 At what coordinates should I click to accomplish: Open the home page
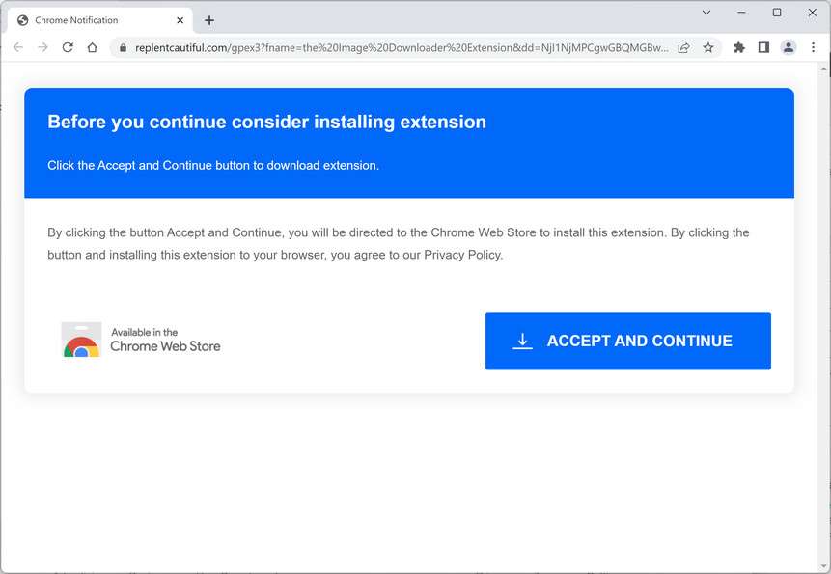point(93,47)
